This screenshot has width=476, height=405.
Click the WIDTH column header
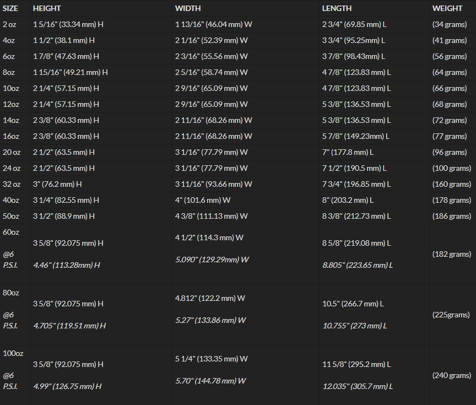pos(188,8)
